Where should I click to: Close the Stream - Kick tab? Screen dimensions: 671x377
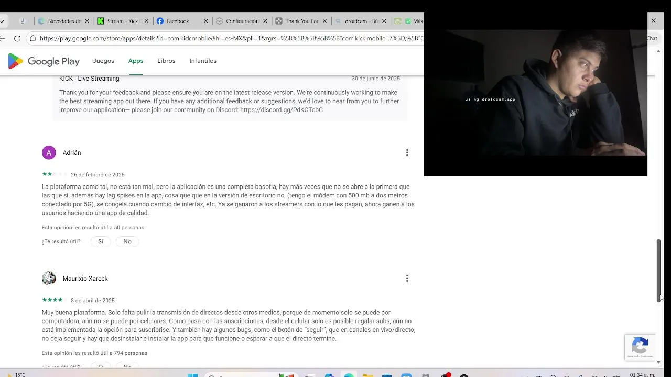(x=146, y=21)
